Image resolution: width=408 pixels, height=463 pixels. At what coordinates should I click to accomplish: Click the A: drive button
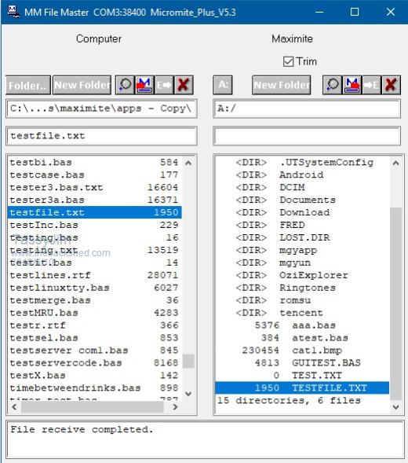223,85
